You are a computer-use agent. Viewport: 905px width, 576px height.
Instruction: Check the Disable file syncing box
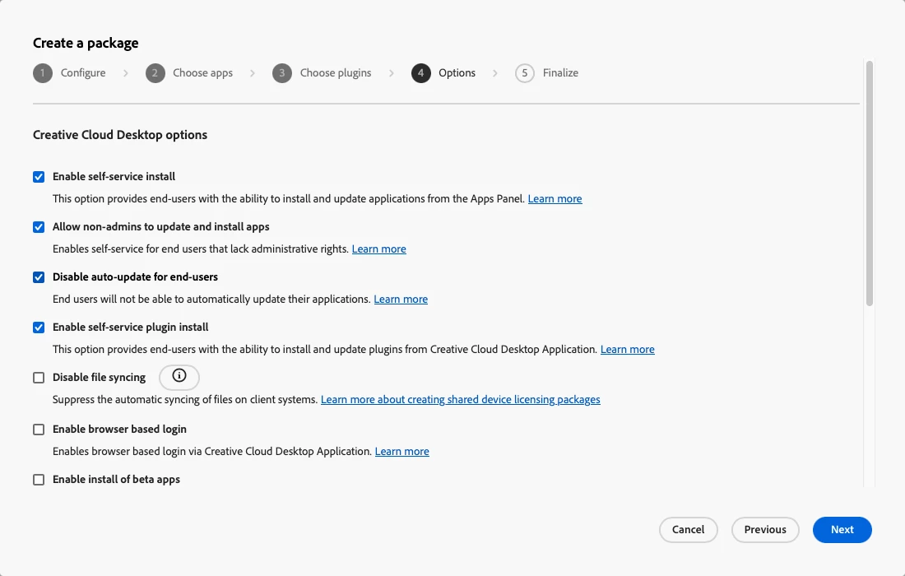(39, 378)
